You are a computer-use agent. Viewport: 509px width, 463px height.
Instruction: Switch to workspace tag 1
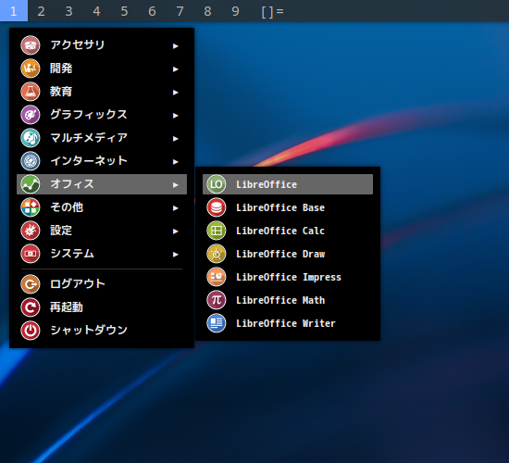click(14, 11)
